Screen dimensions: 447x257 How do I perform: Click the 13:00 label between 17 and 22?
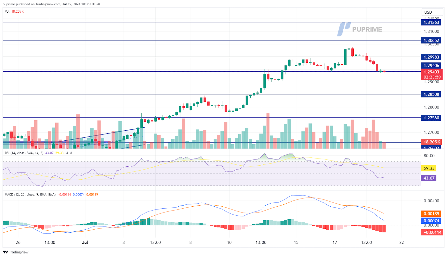(x=367, y=242)
